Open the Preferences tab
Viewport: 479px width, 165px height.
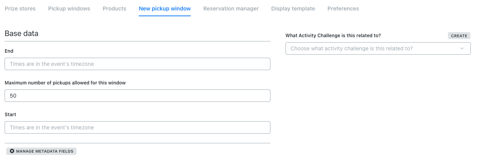343,9
